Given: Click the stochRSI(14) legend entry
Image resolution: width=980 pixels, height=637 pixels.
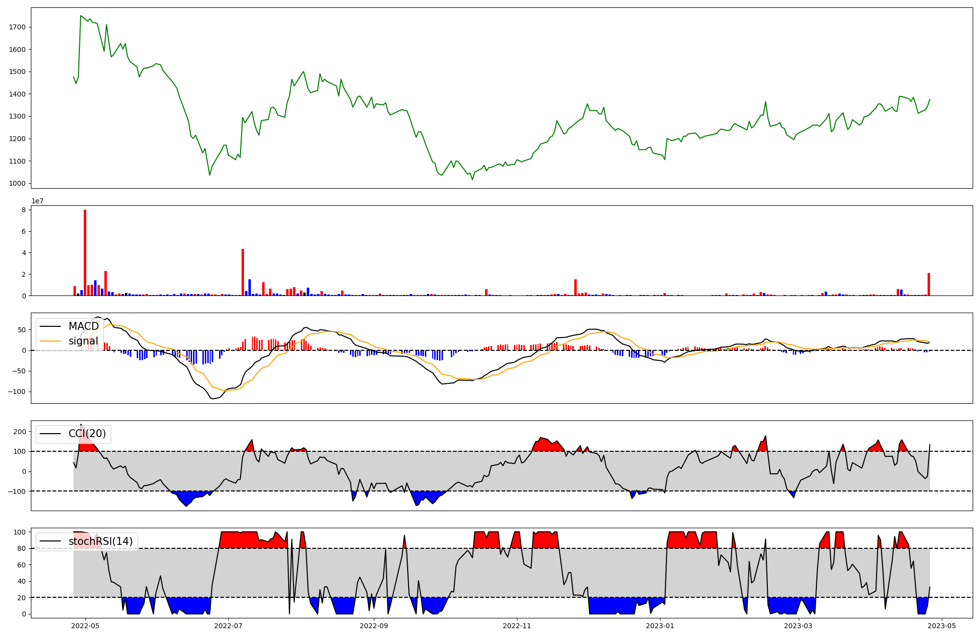Looking at the screenshot, I should pos(100,541).
